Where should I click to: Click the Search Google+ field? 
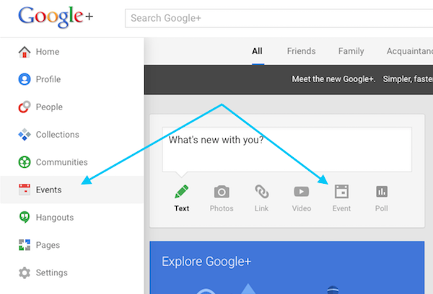(x=278, y=17)
